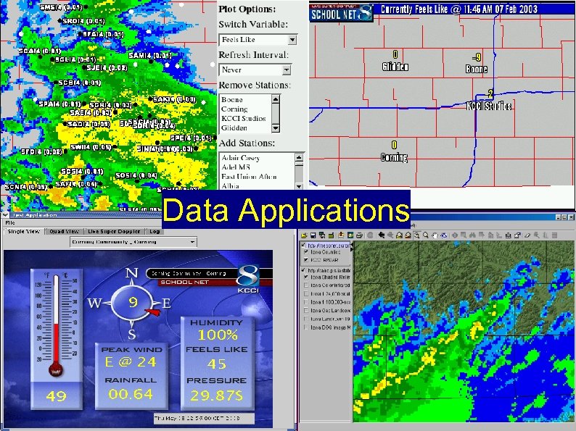Click Remove Stations list scroll-down arrow
The height and width of the screenshot is (431, 576).
pyautogui.click(x=276, y=128)
